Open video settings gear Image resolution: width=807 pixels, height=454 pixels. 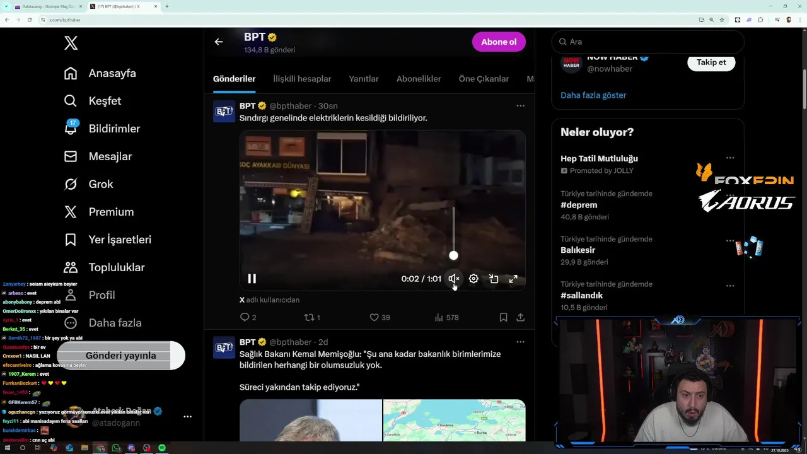tap(473, 279)
